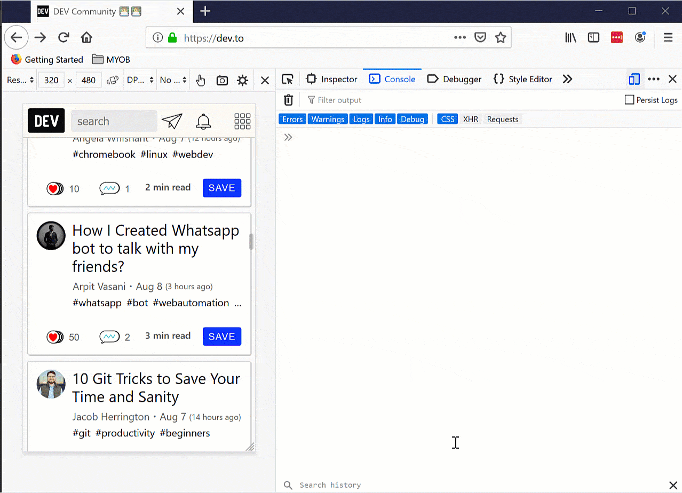Open the throttling dropdown

(x=173, y=80)
